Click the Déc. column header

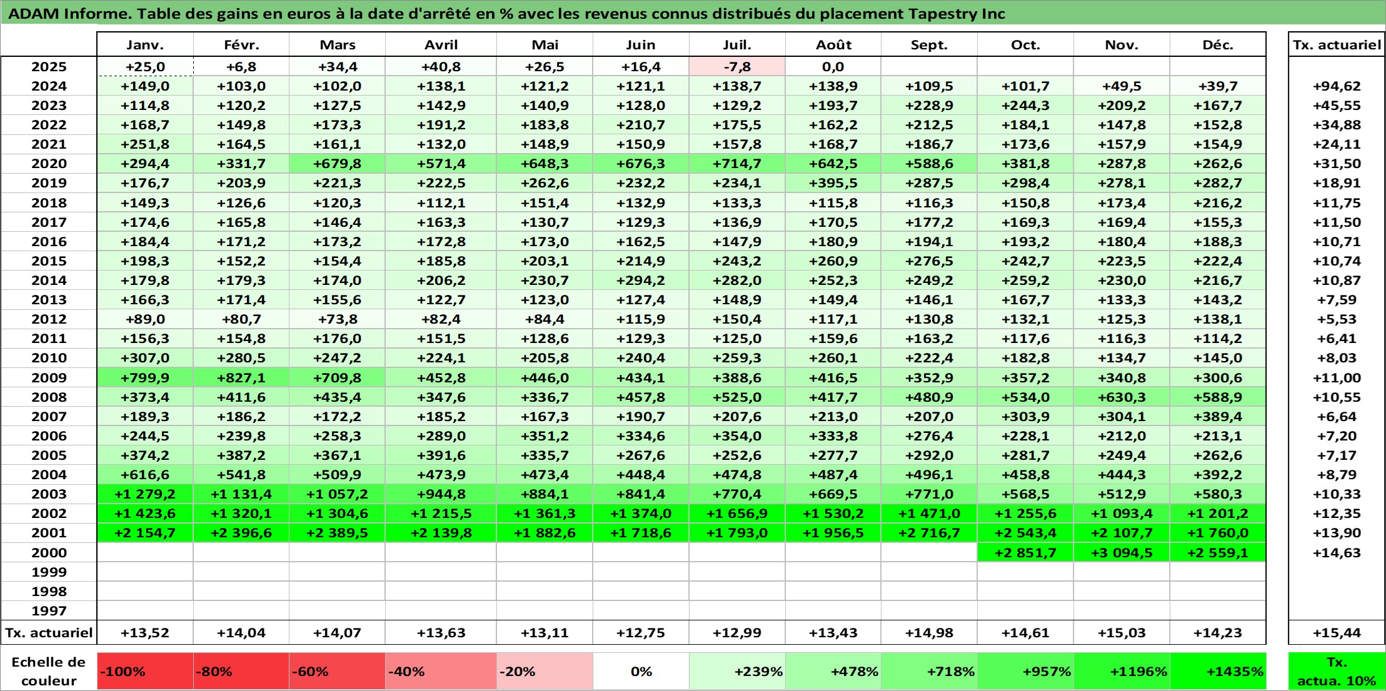[1218, 44]
